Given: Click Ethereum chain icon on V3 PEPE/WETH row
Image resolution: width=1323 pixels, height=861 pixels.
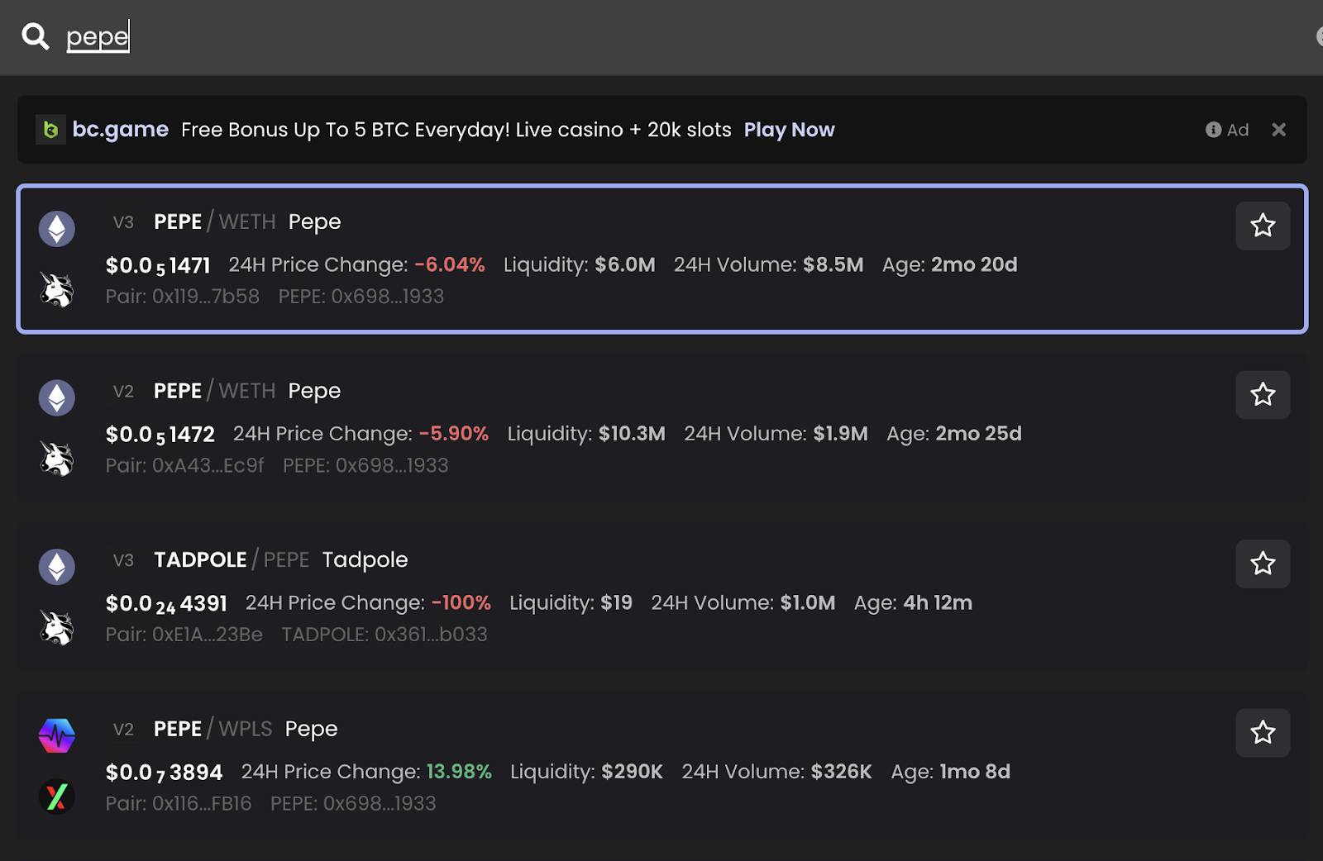Looking at the screenshot, I should (x=57, y=229).
